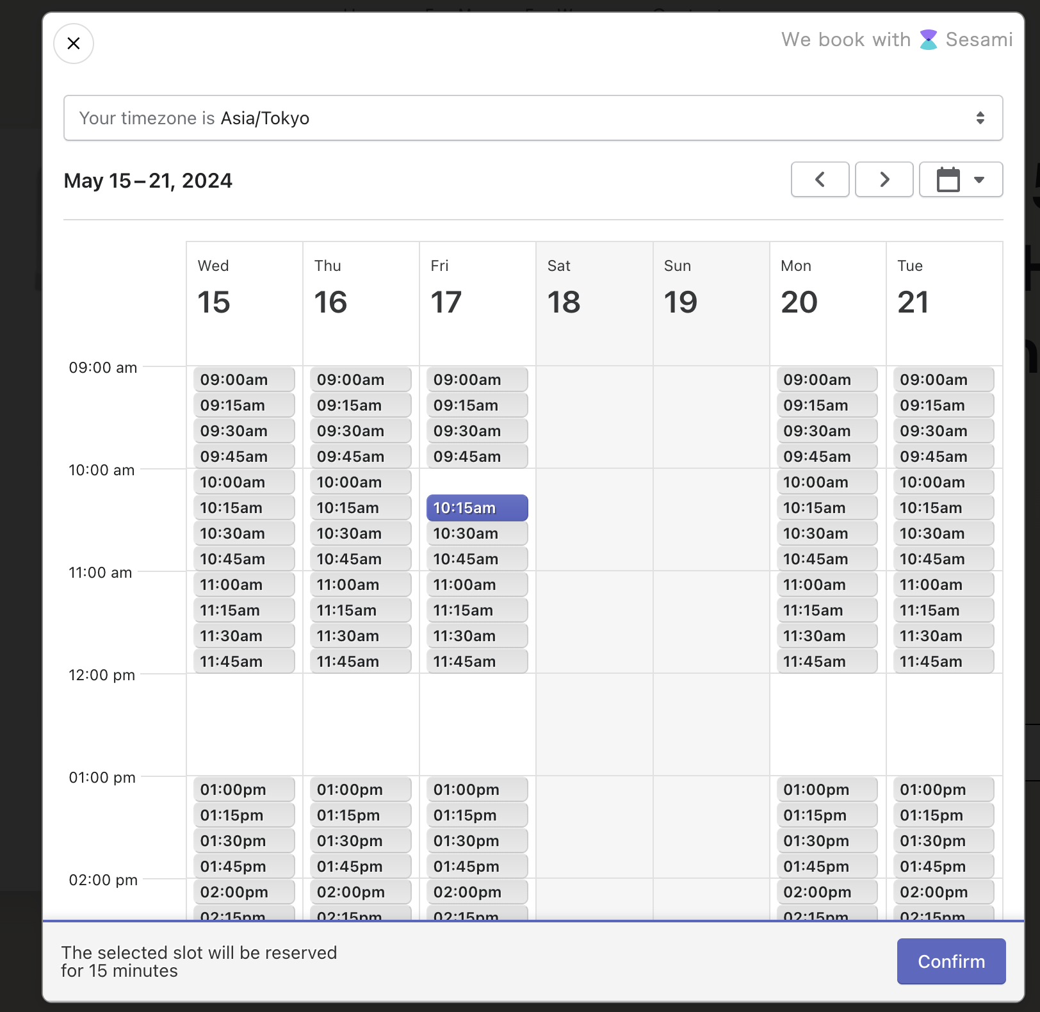Deselect the highlighted 10:15am Friday slot
Screen dimensions: 1040x1012
(476, 507)
